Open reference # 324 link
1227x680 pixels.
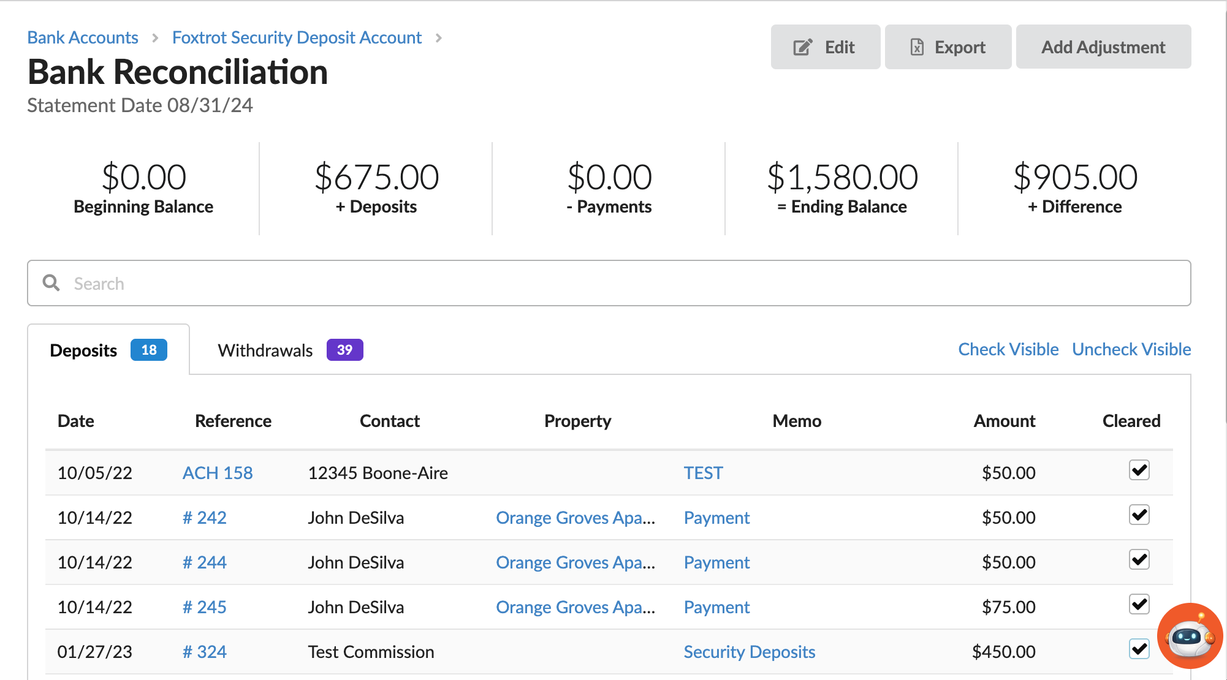205,652
